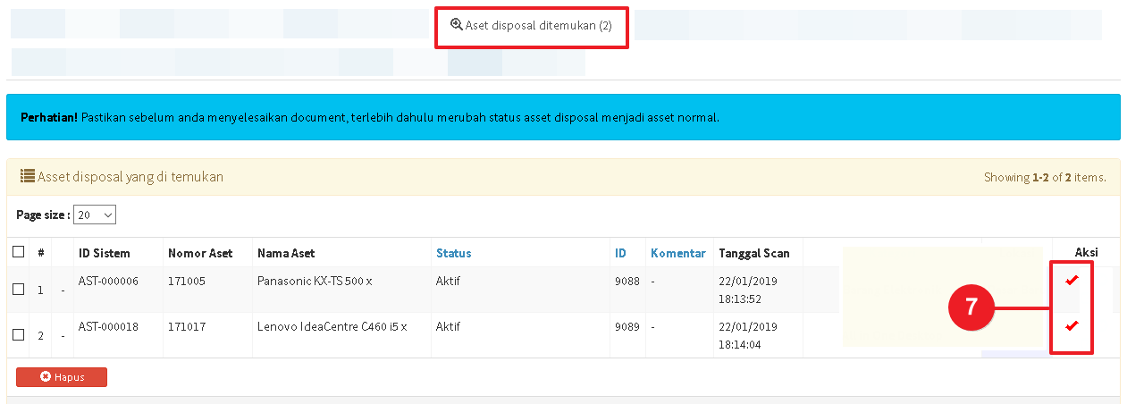This screenshot has width=1127, height=404.
Task: Sort table by ID column header
Action: 620,253
